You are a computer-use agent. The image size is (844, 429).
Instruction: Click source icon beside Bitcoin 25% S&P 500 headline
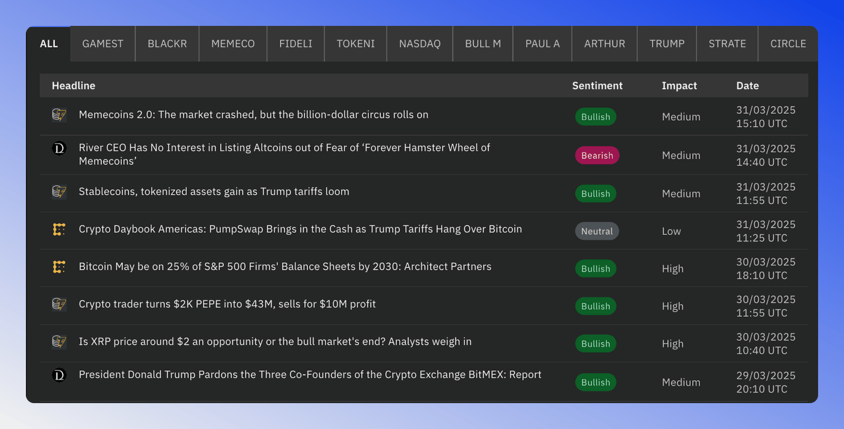tap(59, 267)
